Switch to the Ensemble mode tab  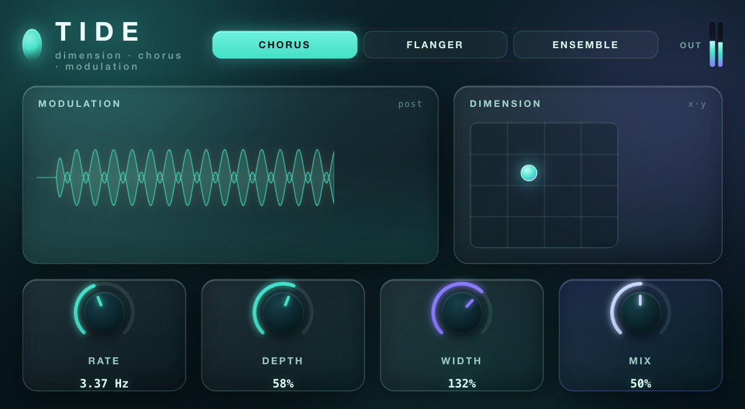pos(586,45)
